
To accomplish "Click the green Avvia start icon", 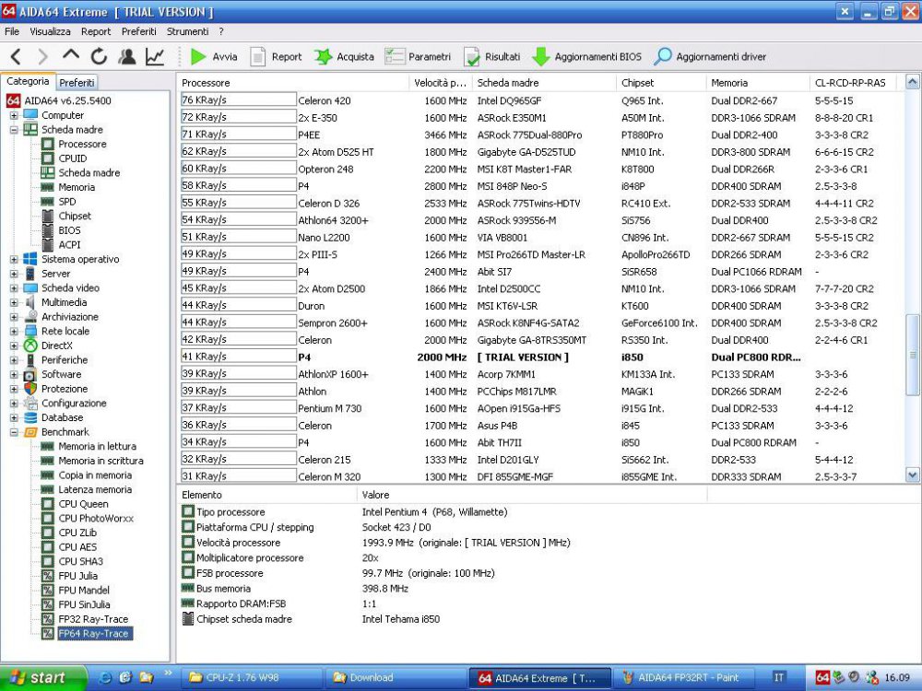I will pyautogui.click(x=198, y=57).
